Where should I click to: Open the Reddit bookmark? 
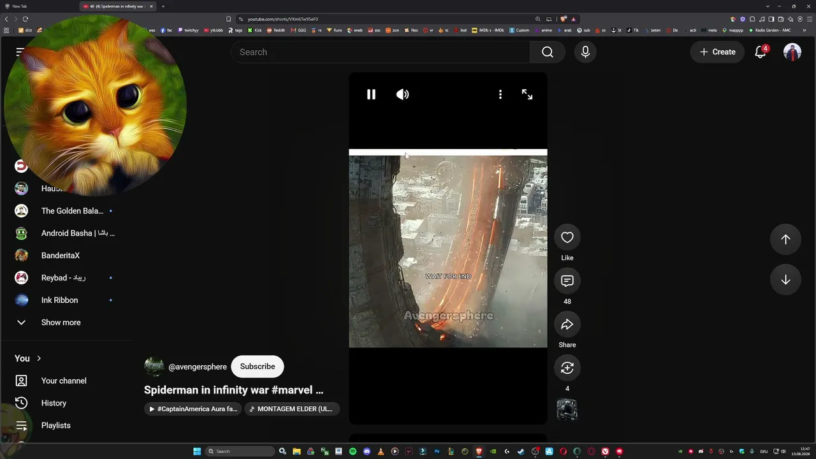(x=276, y=30)
